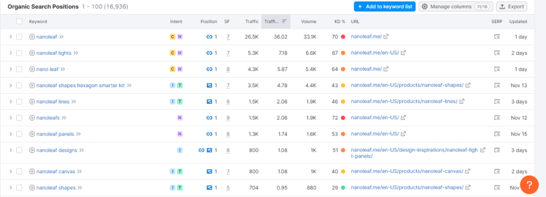546x197 pixels.
Task: Add nanoleaf keyword via plus icon
Action: [x=32, y=37]
